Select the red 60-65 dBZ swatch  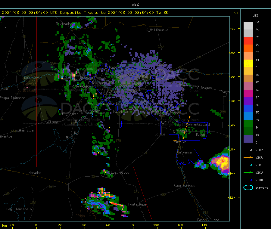(x=248, y=41)
